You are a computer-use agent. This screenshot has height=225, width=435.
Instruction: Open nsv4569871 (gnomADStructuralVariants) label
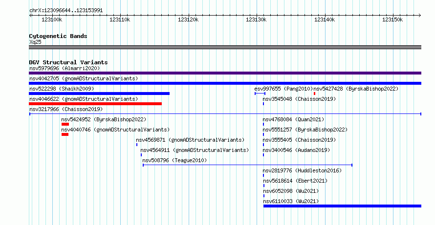pos(190,140)
